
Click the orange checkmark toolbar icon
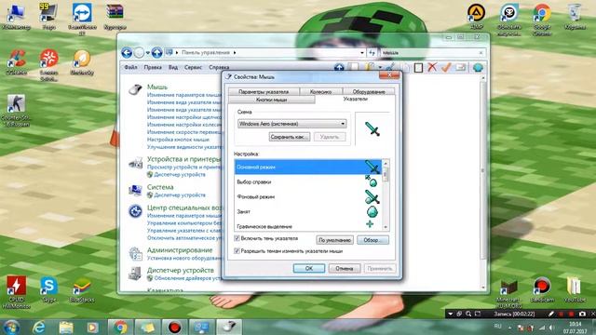pyautogui.click(x=446, y=67)
